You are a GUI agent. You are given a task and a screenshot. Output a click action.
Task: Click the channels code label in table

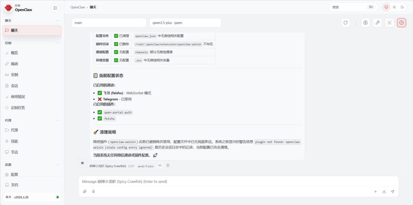click(x=142, y=52)
